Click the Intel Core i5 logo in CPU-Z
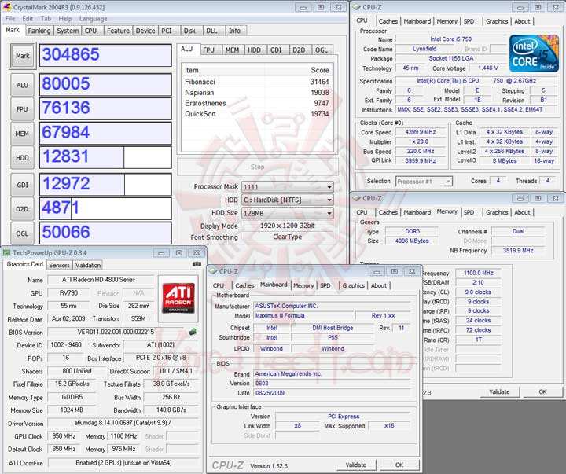The width and height of the screenshot is (566, 474). point(534,53)
